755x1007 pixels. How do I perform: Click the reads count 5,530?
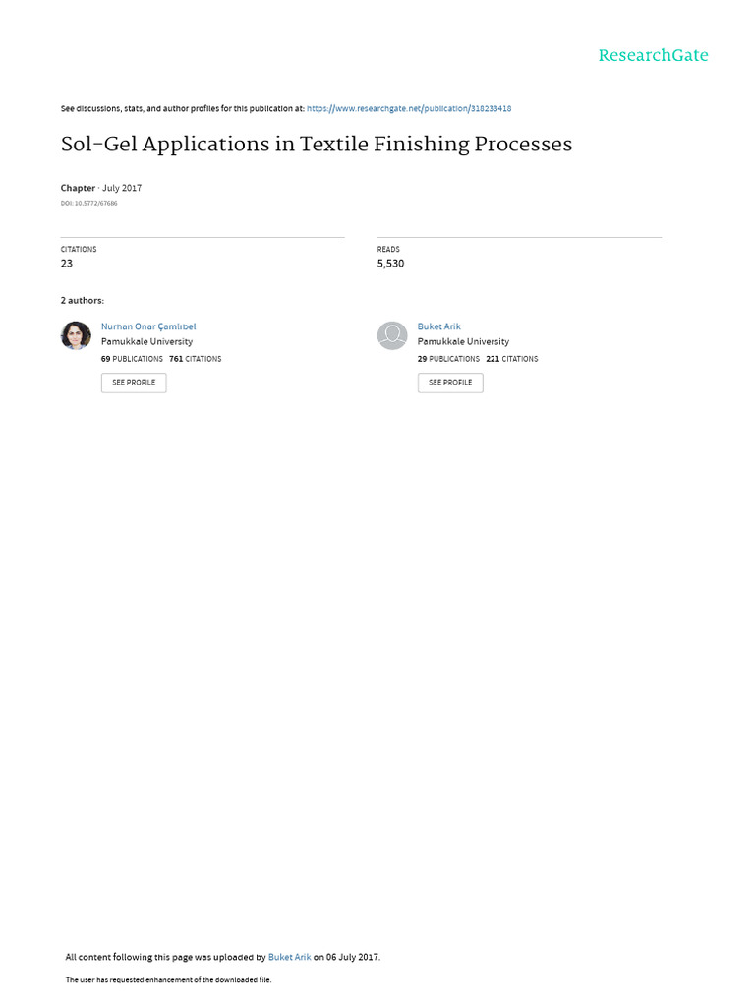click(390, 264)
